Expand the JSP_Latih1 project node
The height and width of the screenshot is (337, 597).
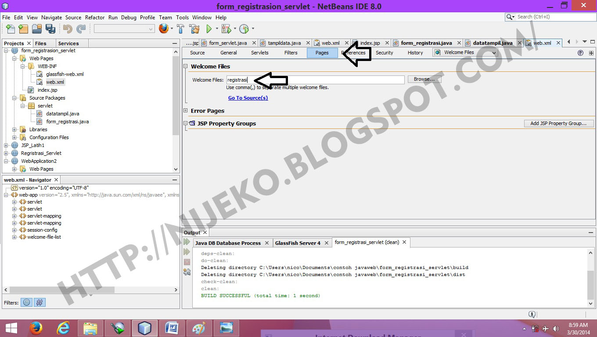(6, 145)
